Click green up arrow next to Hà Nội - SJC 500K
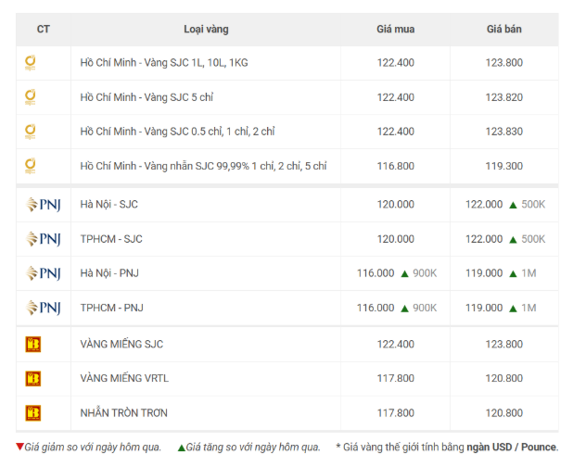Image resolution: width=573 pixels, height=467 pixels. coord(513,205)
